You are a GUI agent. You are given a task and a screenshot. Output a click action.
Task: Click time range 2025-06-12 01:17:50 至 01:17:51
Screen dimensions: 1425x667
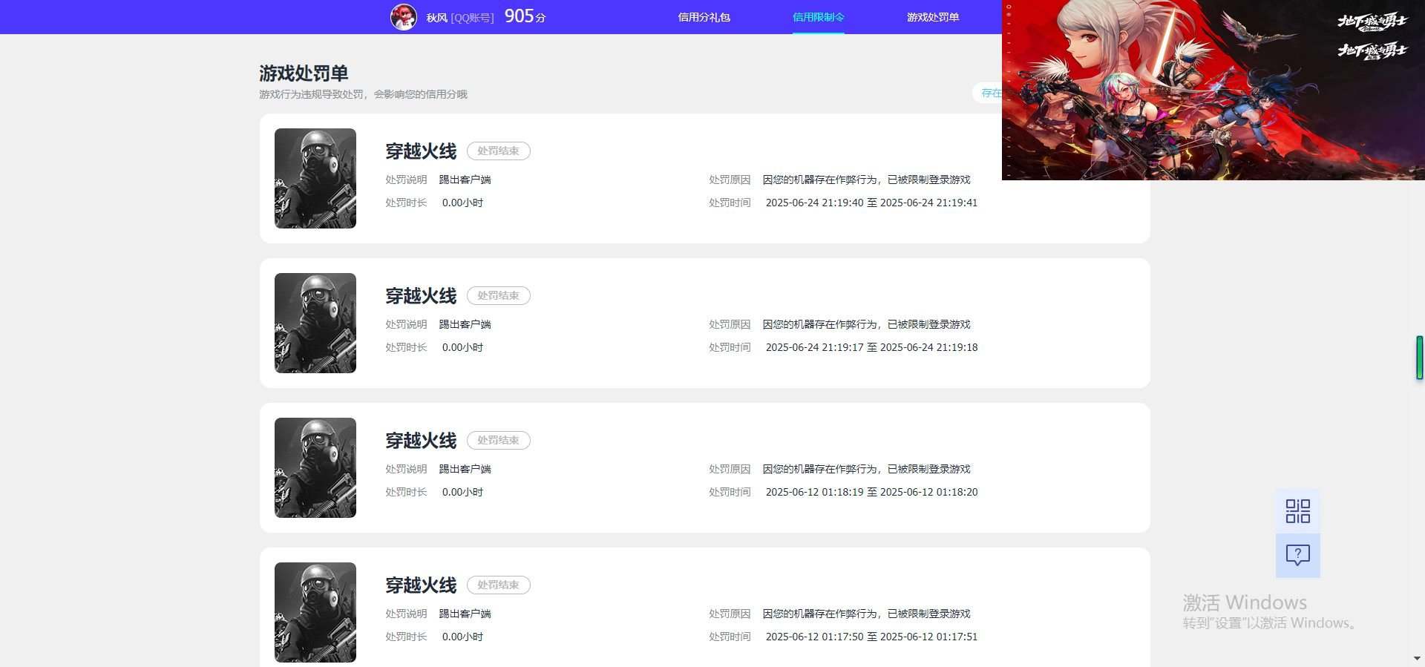click(871, 637)
